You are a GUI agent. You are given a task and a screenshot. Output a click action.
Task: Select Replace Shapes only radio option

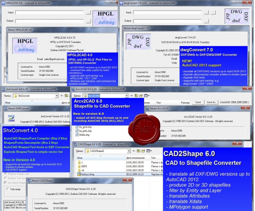tap(6, 174)
